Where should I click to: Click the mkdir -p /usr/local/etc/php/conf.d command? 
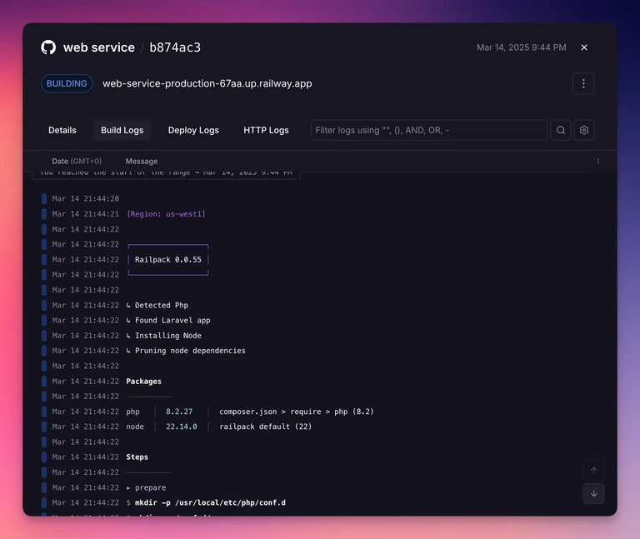210,502
